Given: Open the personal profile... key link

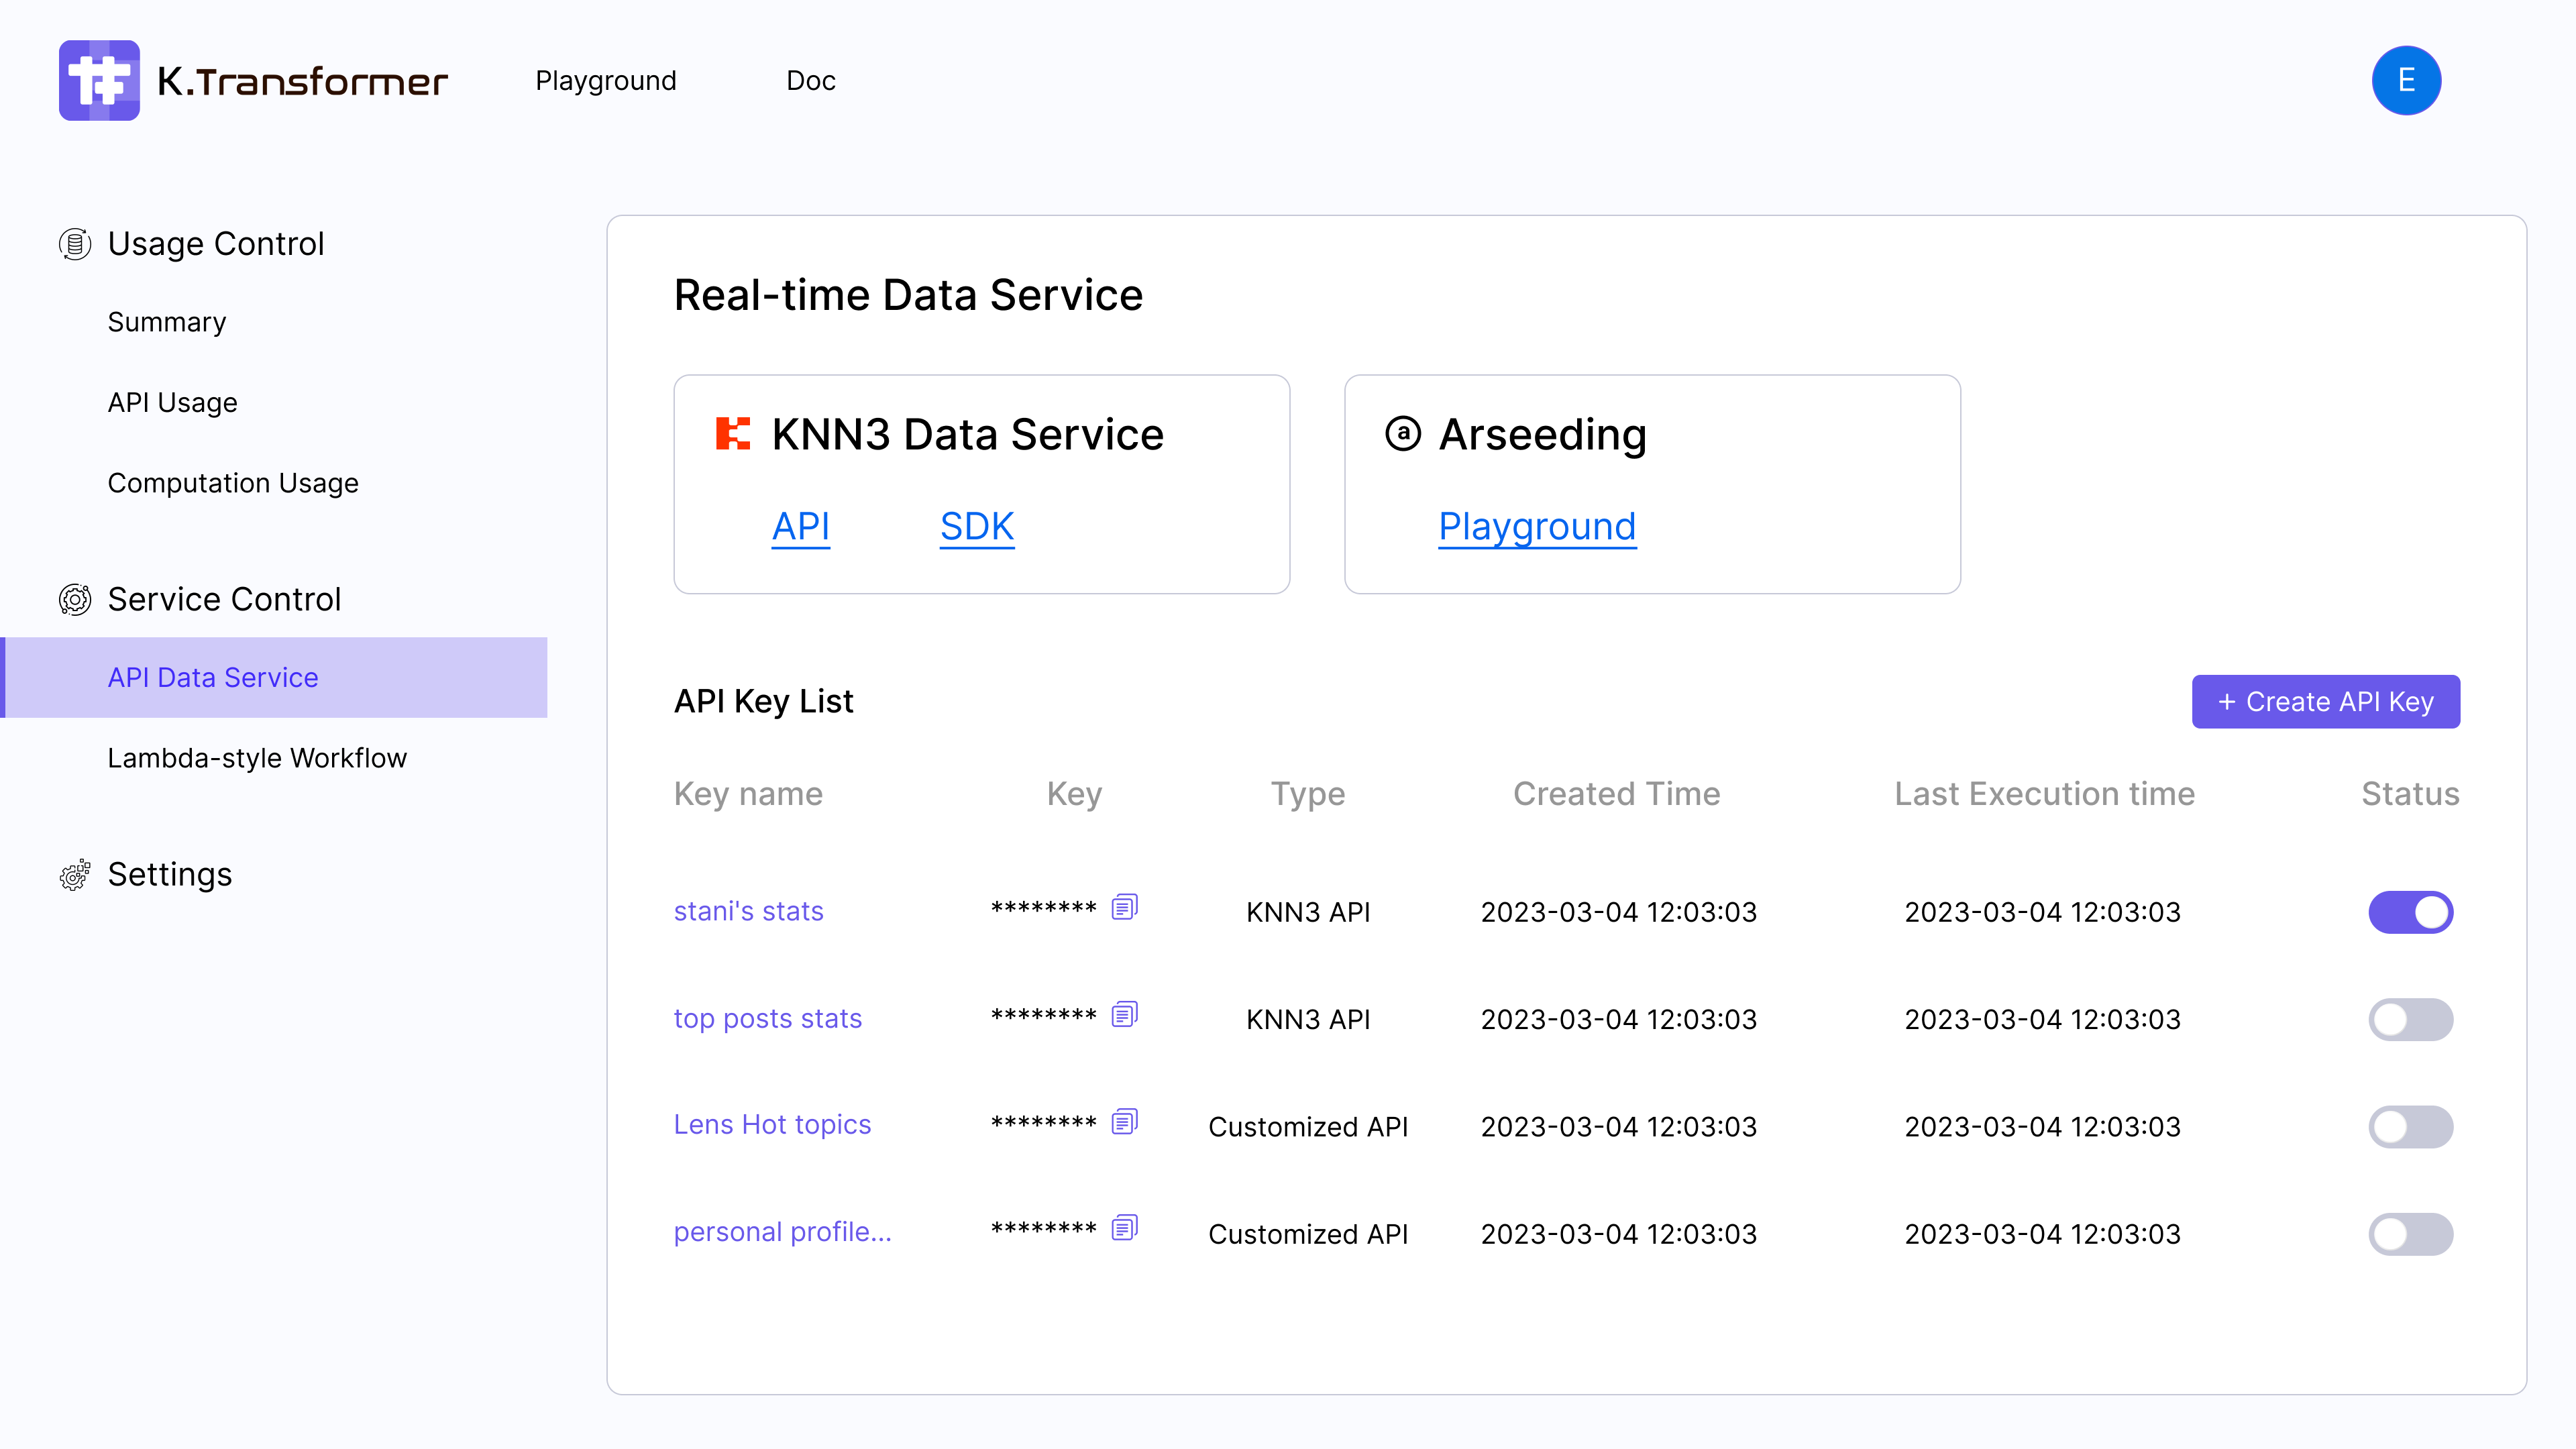Looking at the screenshot, I should point(782,1232).
